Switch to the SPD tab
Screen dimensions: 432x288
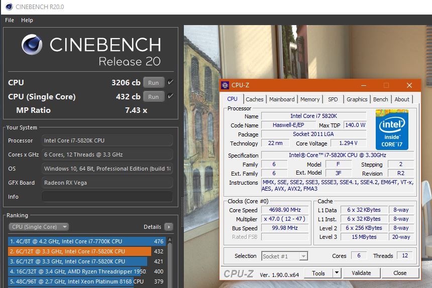tap(333, 99)
